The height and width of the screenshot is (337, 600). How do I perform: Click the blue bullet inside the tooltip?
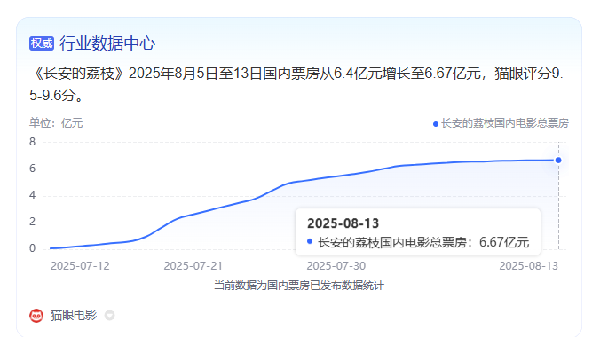[310, 241]
